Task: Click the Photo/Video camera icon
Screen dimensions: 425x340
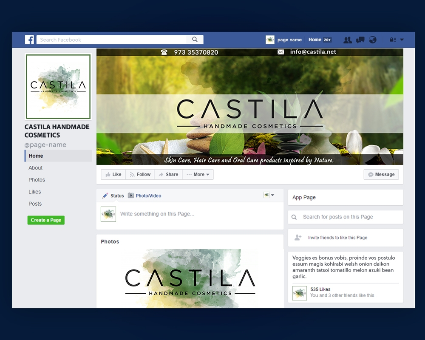Action: pyautogui.click(x=131, y=195)
